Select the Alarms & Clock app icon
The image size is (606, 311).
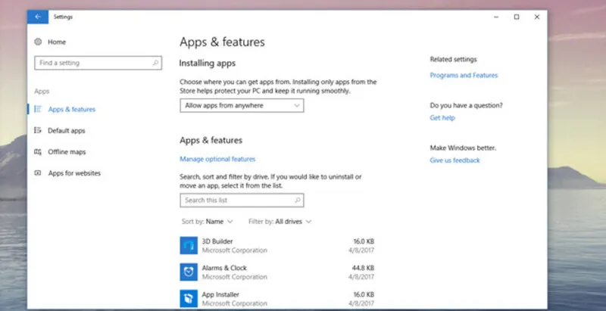[x=189, y=272]
